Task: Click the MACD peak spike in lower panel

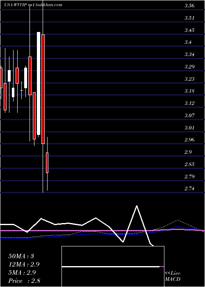Action: (137, 206)
